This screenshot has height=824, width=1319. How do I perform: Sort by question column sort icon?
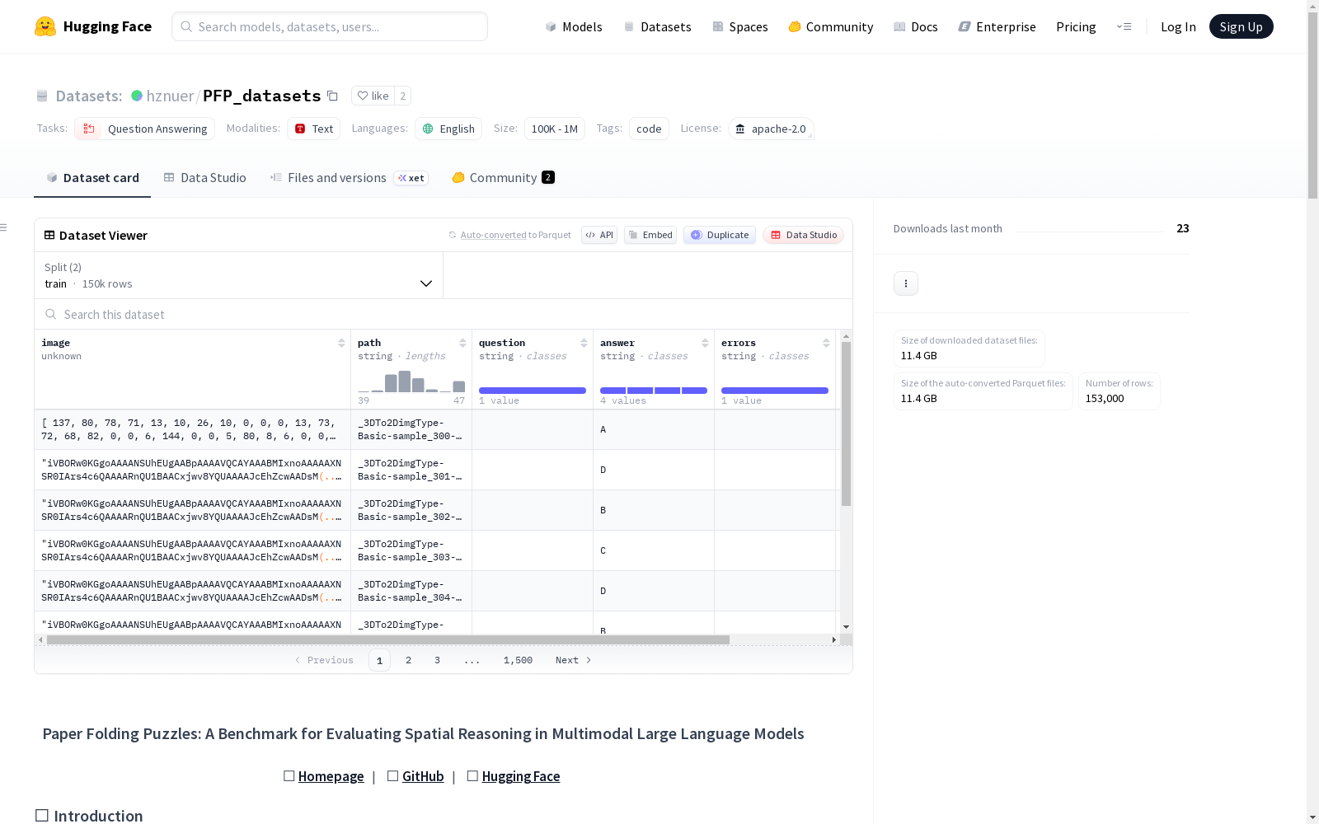click(x=584, y=343)
